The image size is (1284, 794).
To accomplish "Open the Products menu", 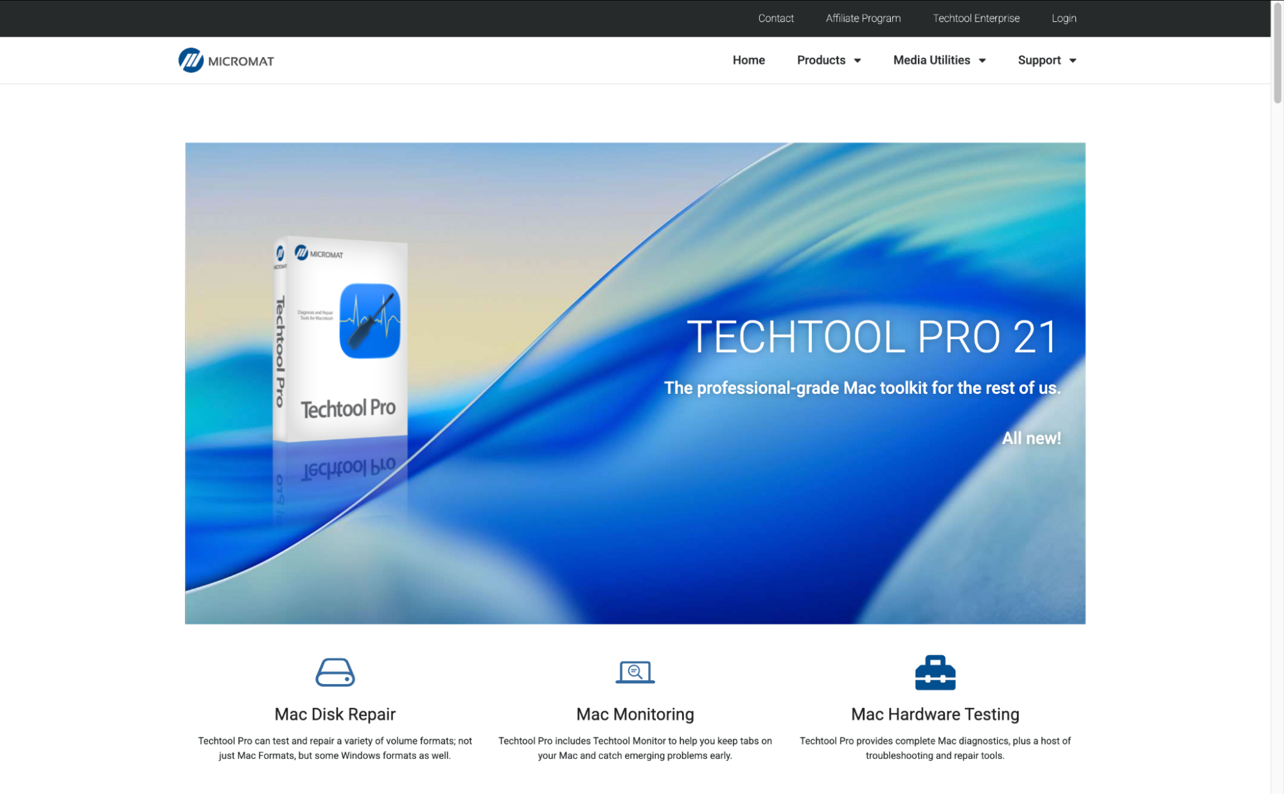I will point(821,60).
